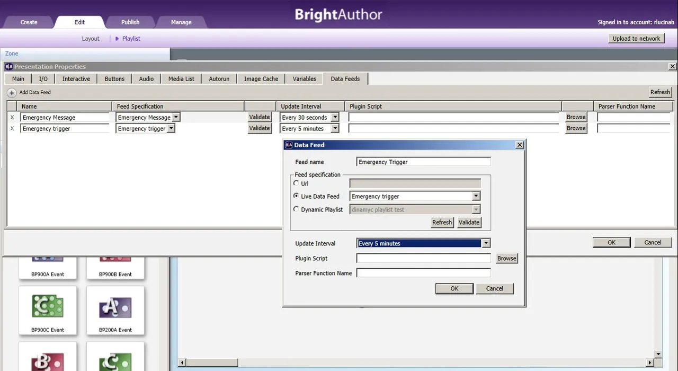Open the Autorun tab
Screen dimensions: 678x371
point(219,79)
